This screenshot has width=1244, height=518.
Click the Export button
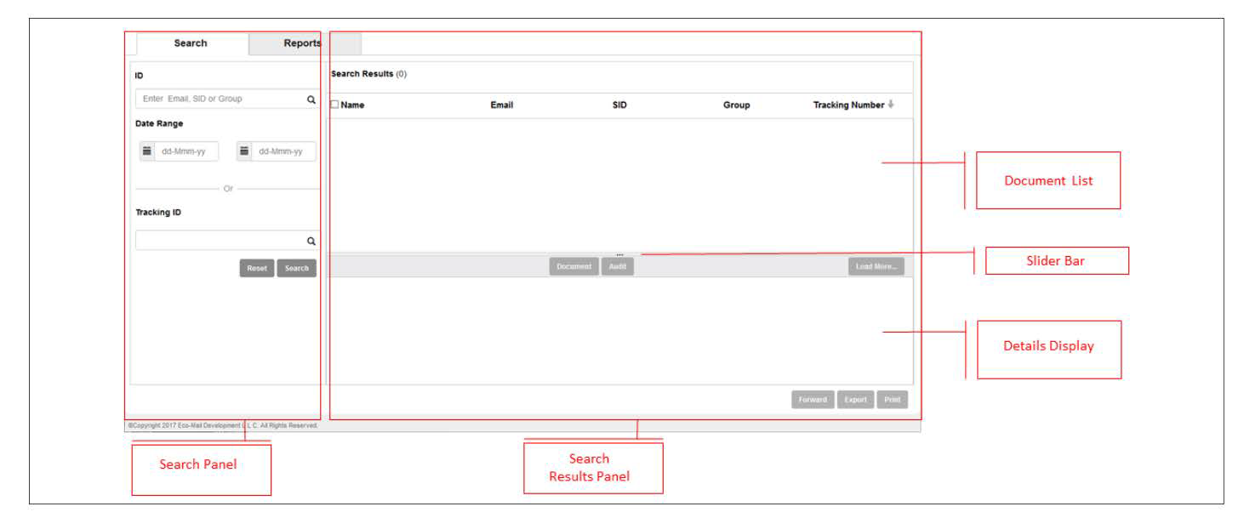(x=855, y=400)
